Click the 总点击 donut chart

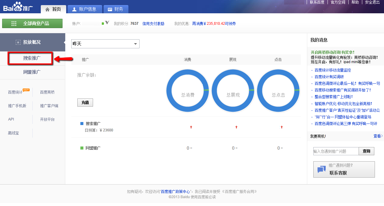278,90
